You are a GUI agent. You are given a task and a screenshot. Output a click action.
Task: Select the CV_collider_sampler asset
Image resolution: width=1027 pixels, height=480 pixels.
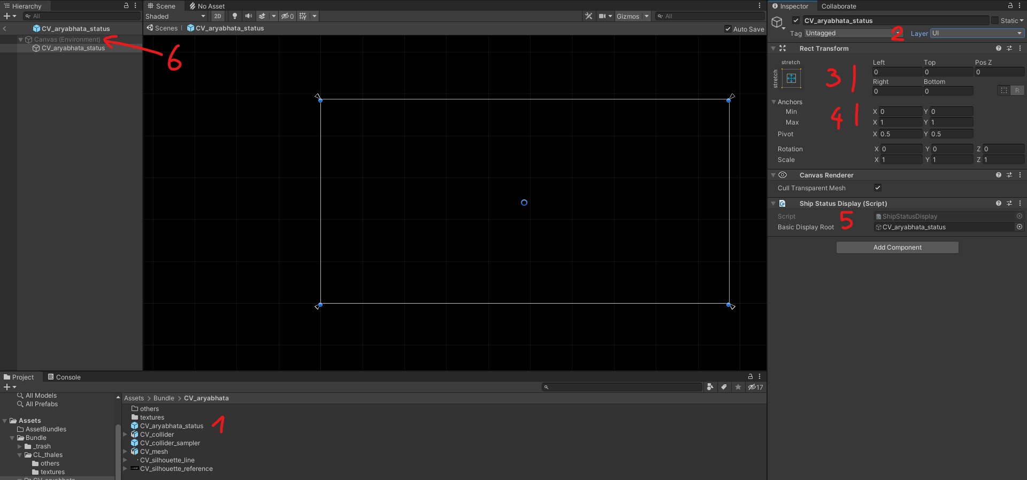click(x=170, y=443)
